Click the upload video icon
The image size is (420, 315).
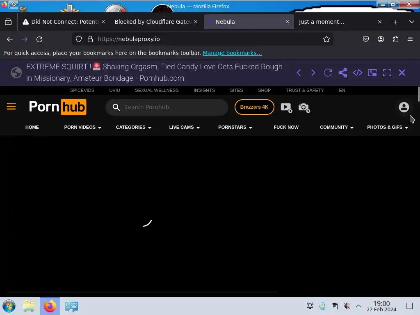tap(286, 108)
